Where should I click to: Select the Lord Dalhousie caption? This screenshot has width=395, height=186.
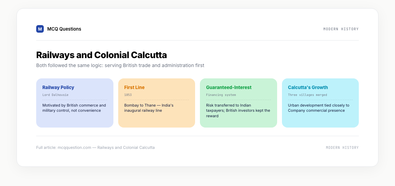point(55,95)
